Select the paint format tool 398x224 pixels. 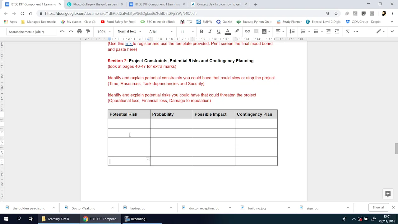pyautogui.click(x=88, y=31)
